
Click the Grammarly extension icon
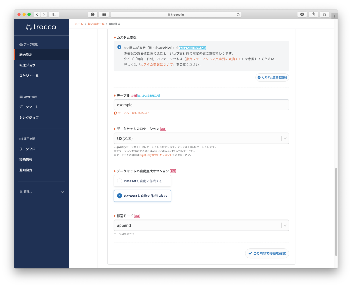[x=93, y=14]
